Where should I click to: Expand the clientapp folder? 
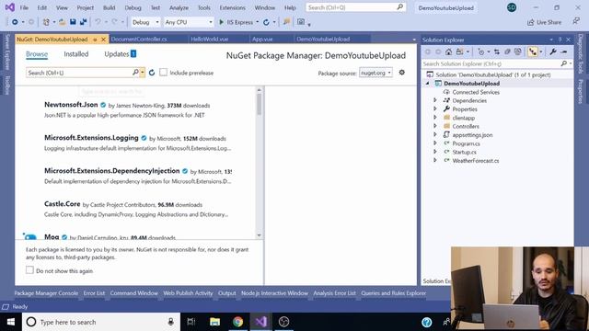(x=435, y=118)
